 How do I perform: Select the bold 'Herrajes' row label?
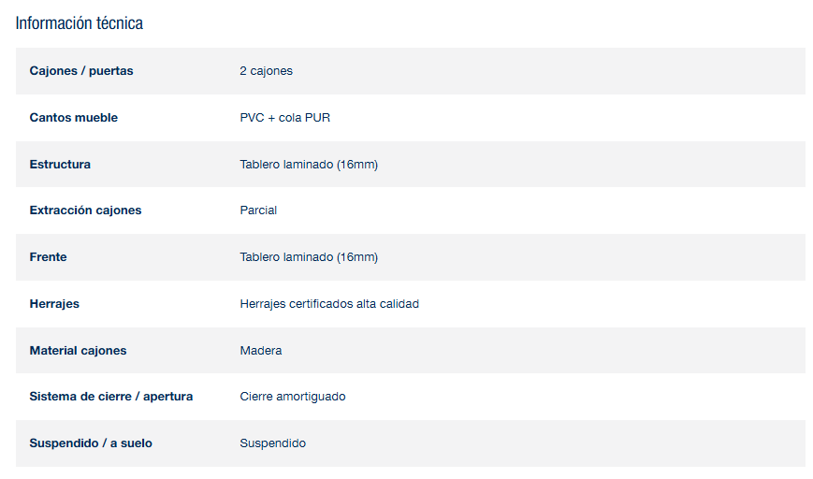[54, 304]
